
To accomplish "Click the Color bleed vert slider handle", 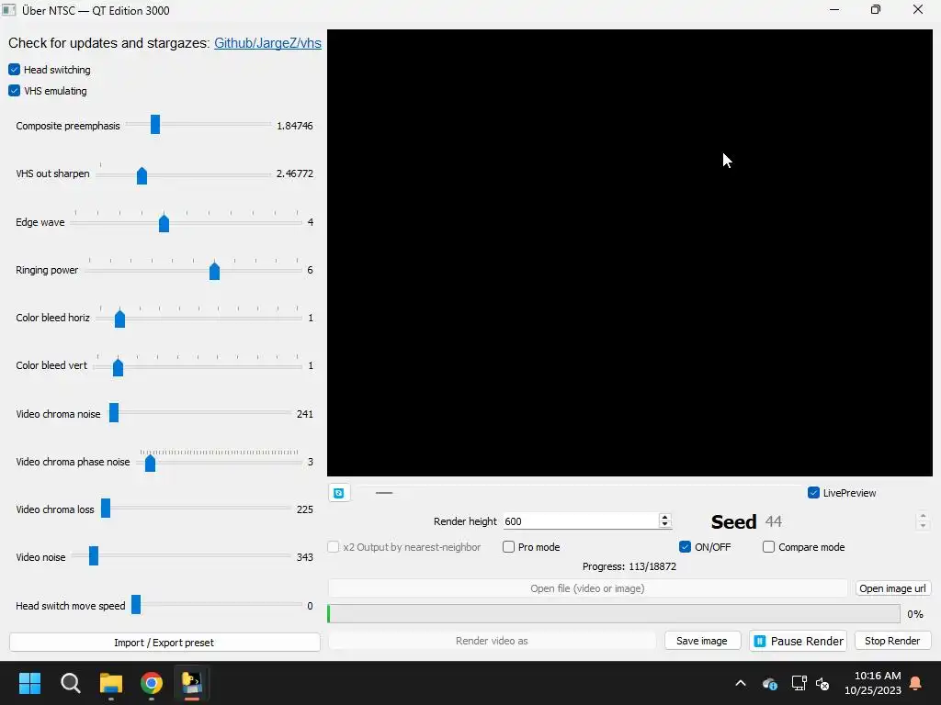I will pyautogui.click(x=118, y=367).
